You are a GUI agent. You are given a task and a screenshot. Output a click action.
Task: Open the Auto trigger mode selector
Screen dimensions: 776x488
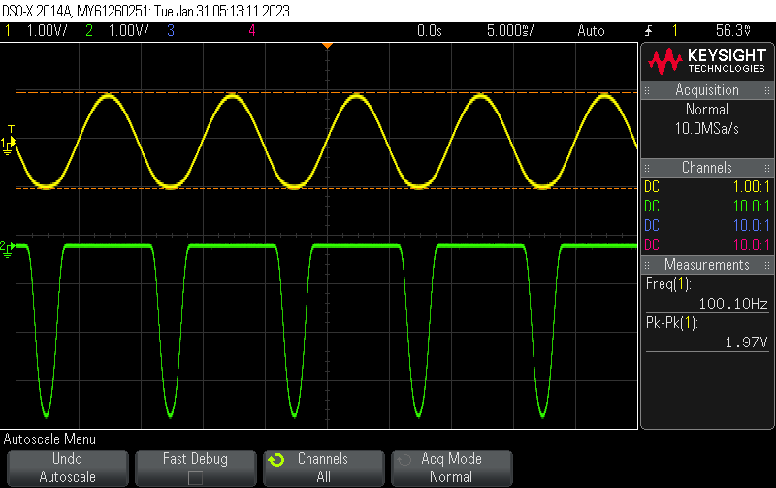590,31
